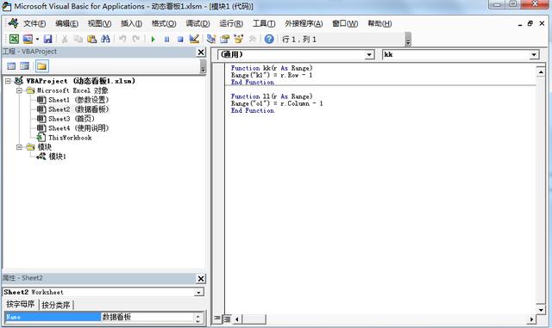This screenshot has height=328, width=552.
Task: Toggle Design Mode icon
Action: click(x=194, y=39)
